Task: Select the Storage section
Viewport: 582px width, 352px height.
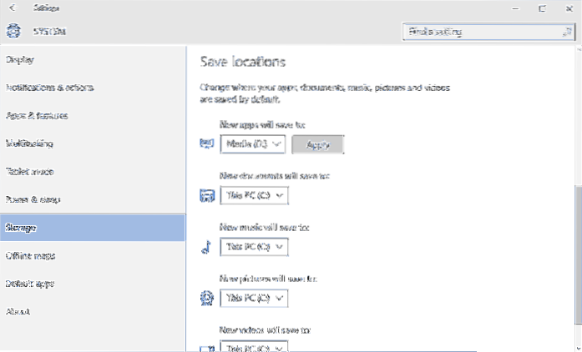Action: (93, 228)
